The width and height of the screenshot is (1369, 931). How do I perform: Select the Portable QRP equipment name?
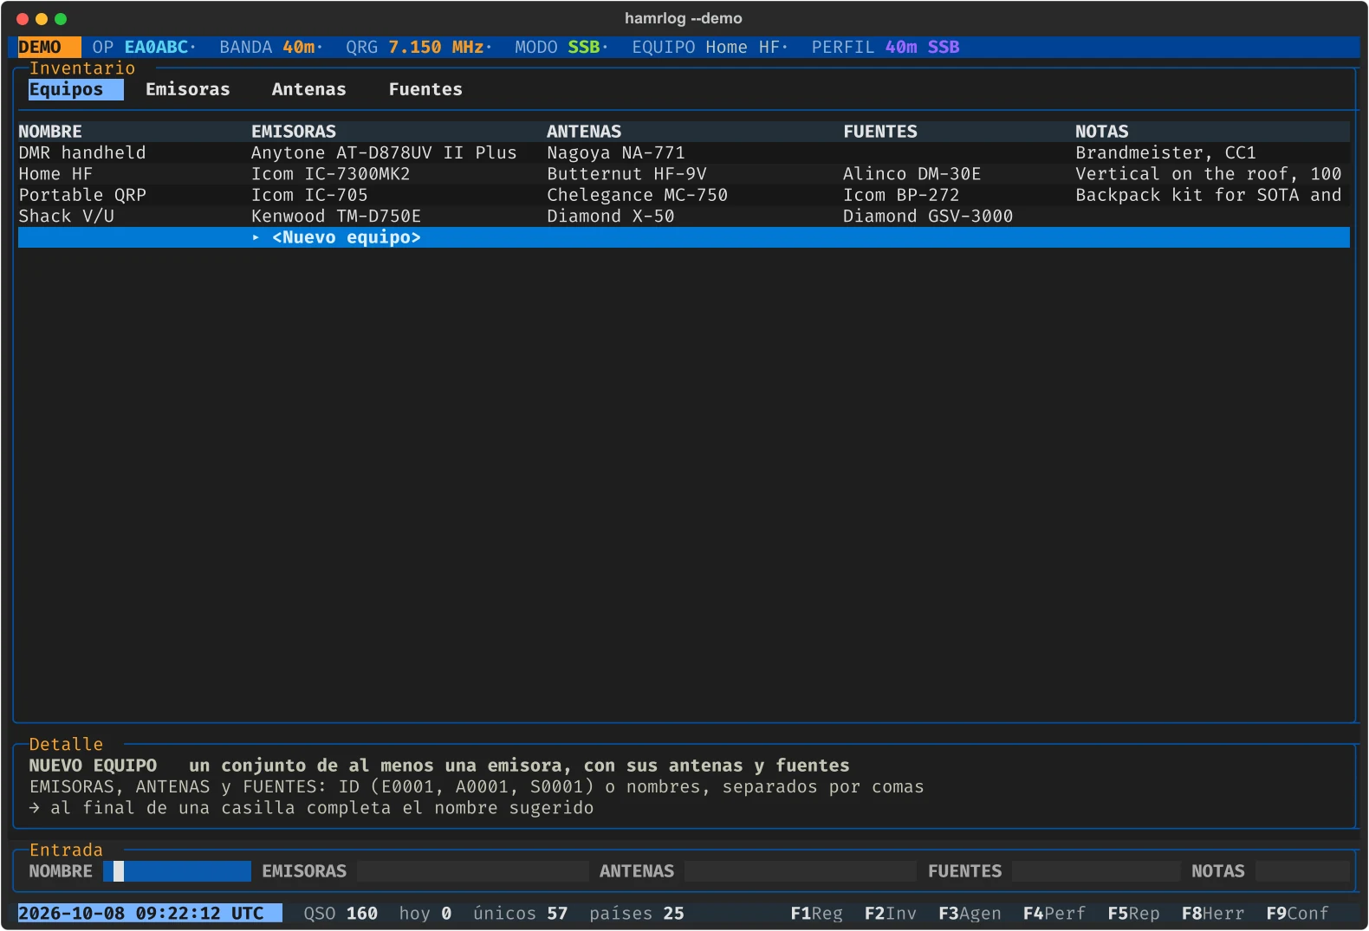coord(82,195)
